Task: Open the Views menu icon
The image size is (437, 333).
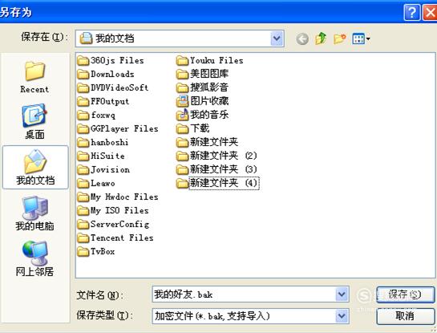Action: click(361, 39)
